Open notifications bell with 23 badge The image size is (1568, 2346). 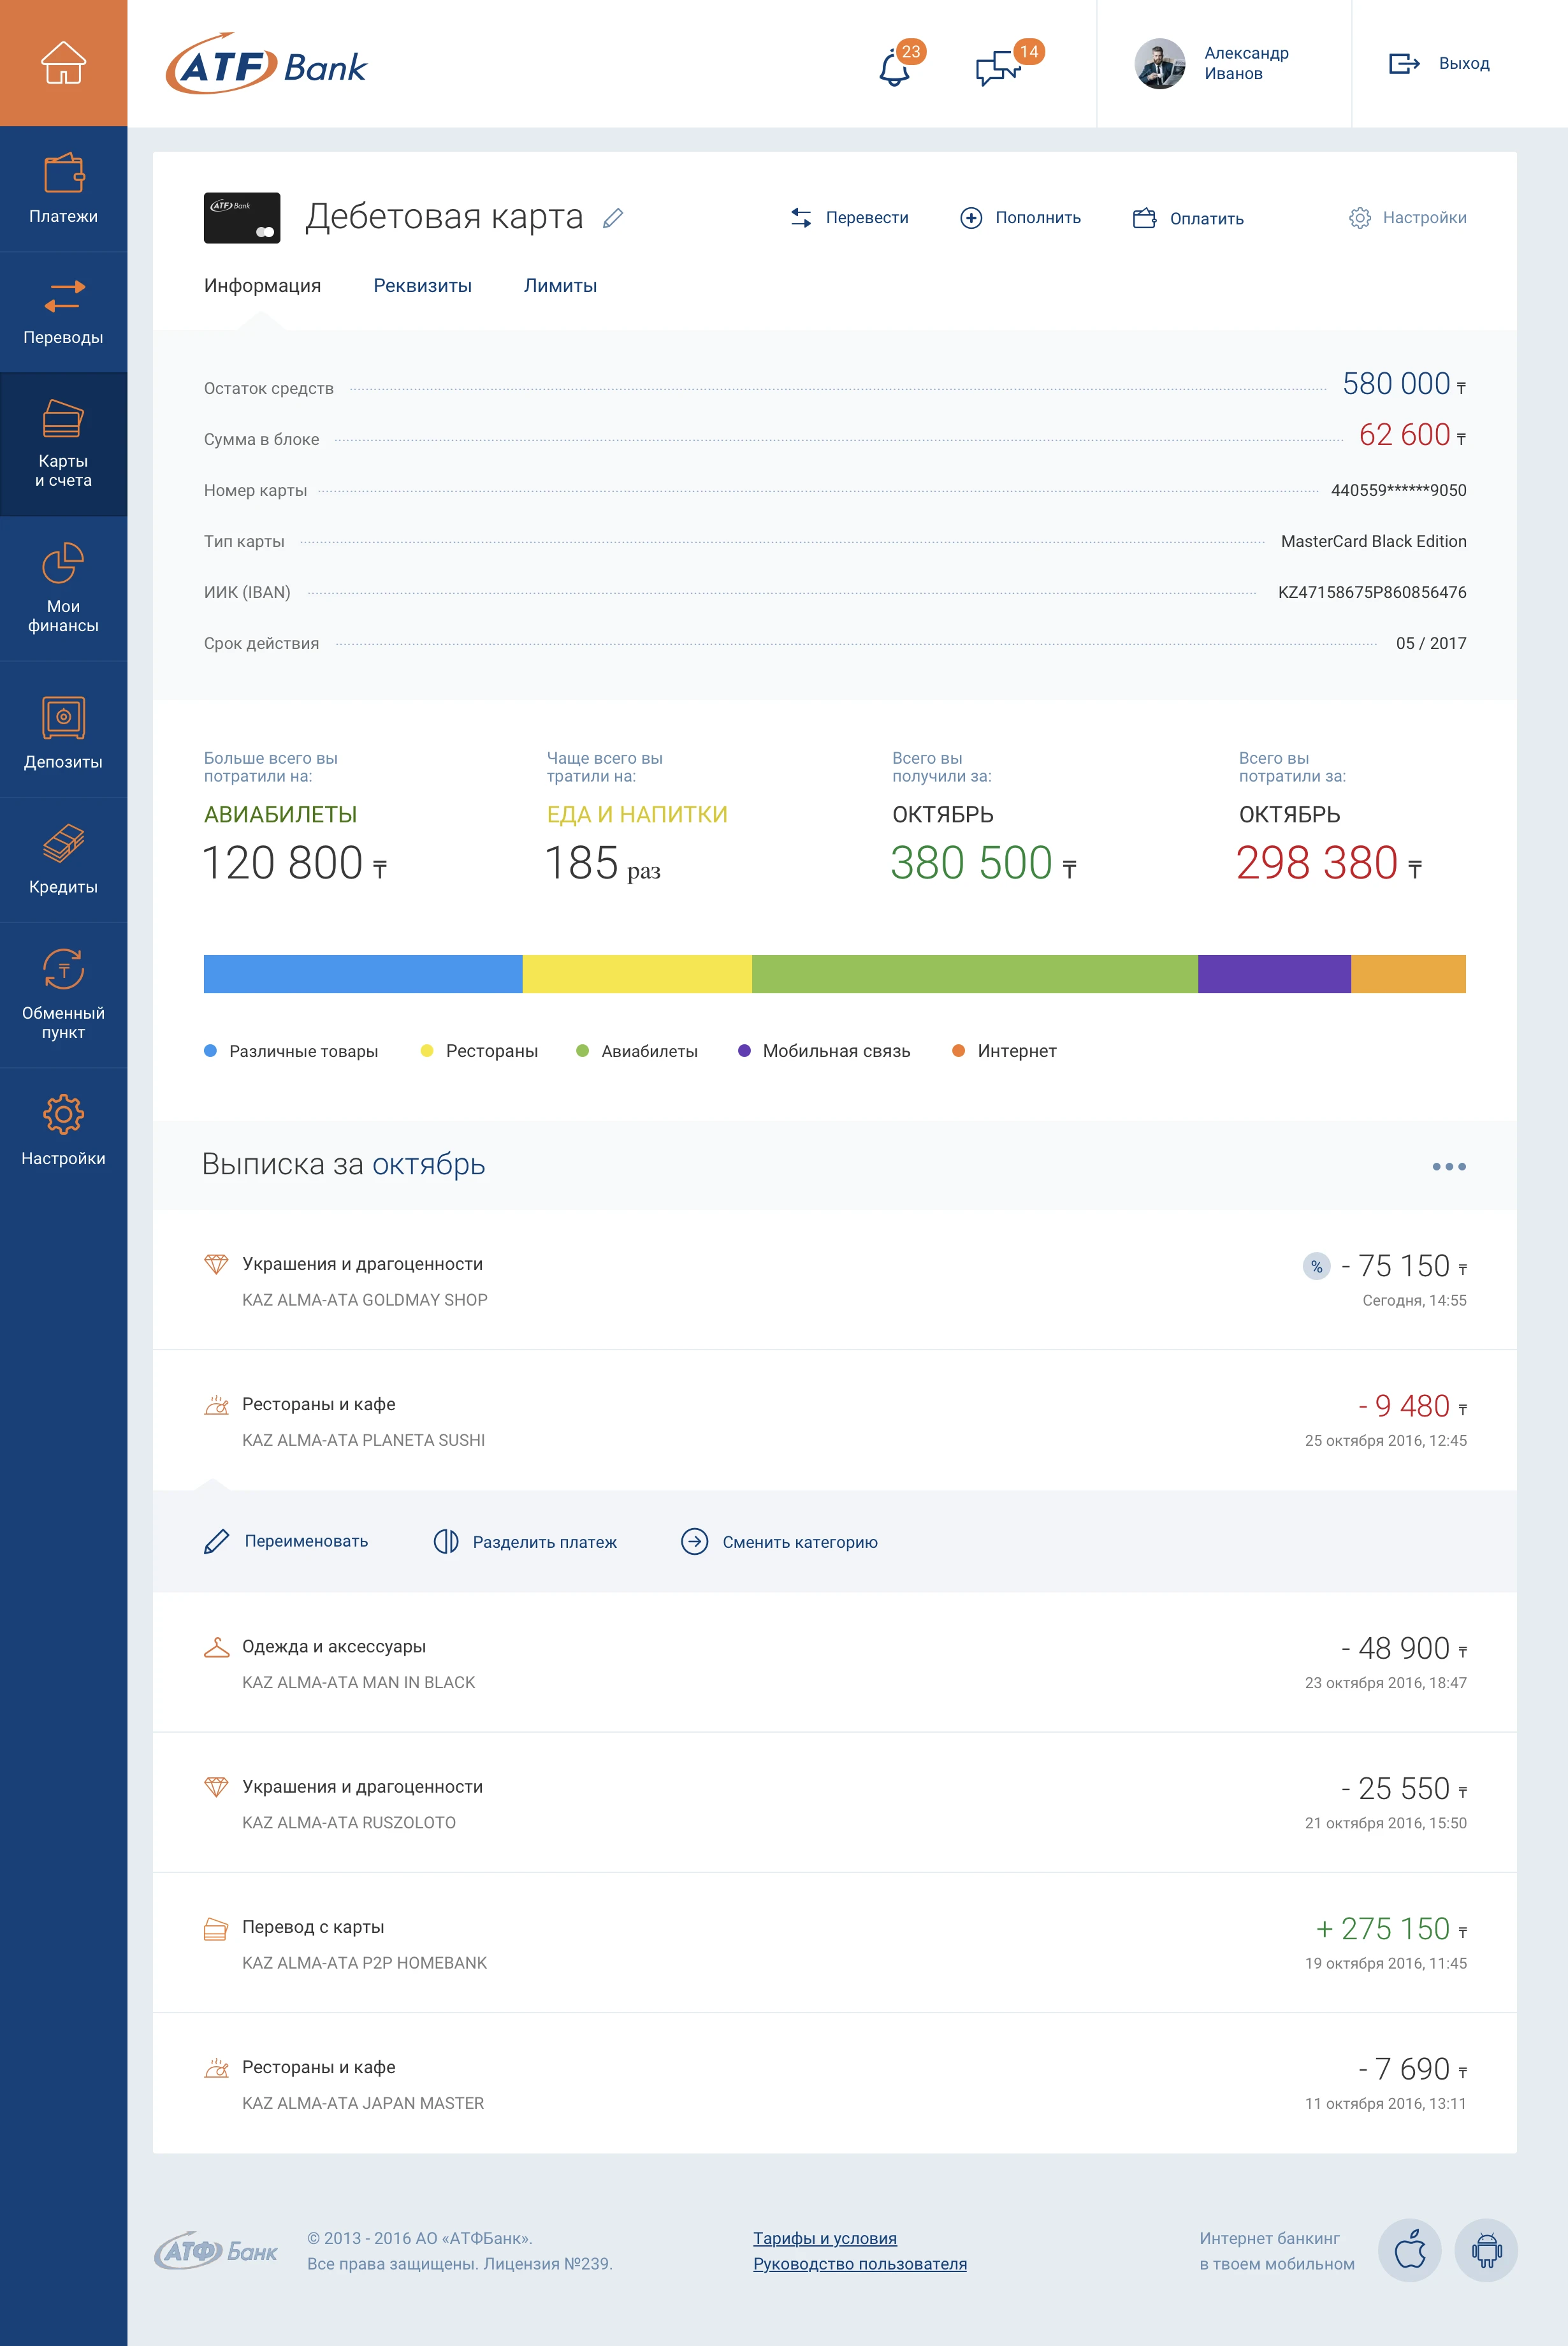pos(895,68)
